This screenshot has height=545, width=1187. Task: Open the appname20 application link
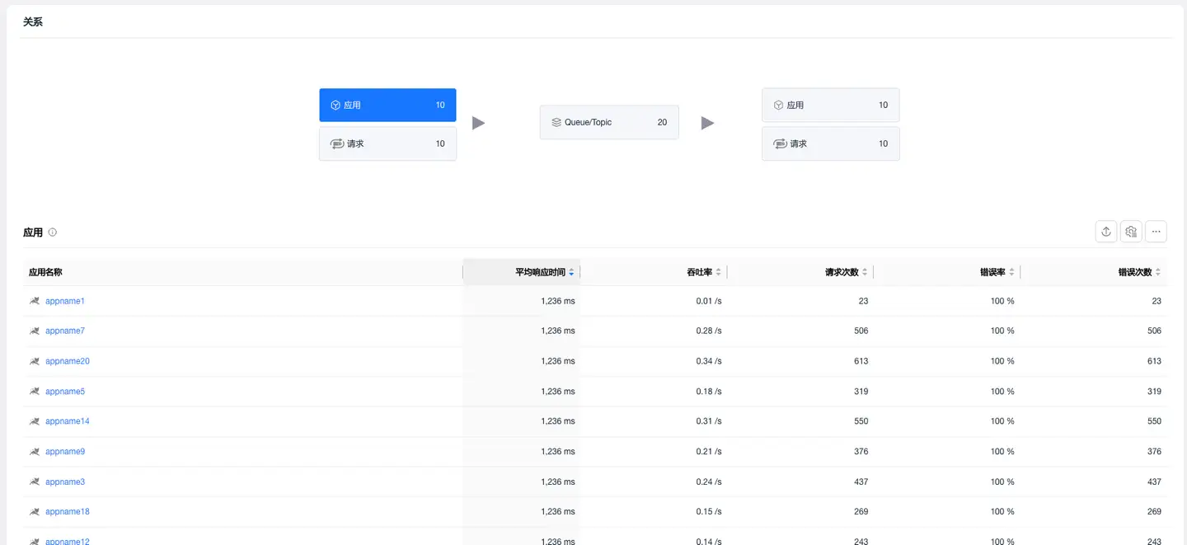pos(68,360)
